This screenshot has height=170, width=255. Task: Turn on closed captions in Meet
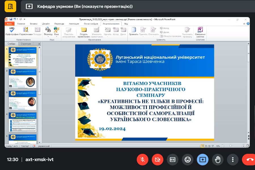pos(173,160)
